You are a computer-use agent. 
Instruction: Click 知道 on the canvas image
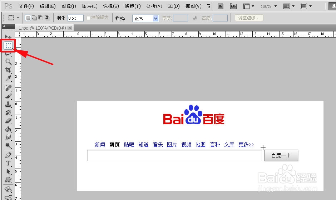tap(143, 145)
